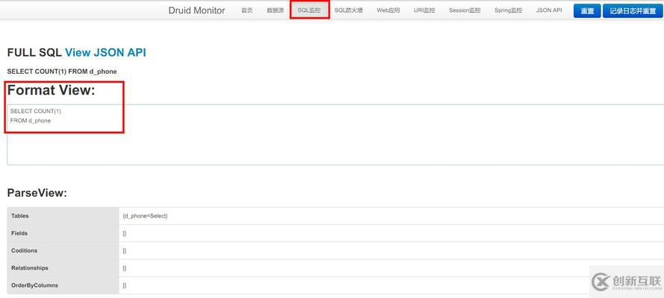Click the FROM d_phone line in Format View
Image resolution: width=664 pixels, height=298 pixels.
[31, 121]
